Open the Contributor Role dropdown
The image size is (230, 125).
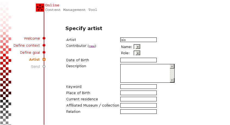tap(137, 53)
